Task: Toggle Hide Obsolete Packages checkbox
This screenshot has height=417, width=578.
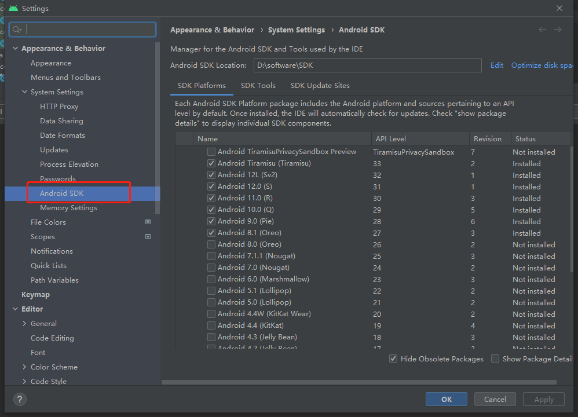Action: point(393,359)
